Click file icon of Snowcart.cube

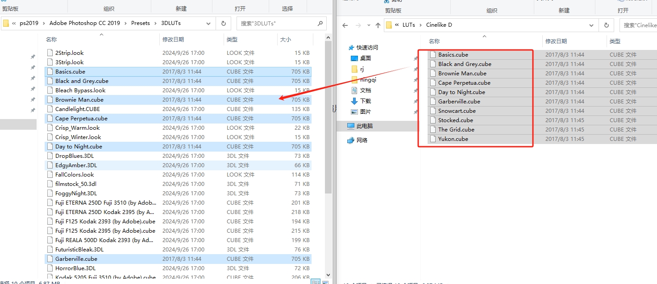click(x=432, y=111)
